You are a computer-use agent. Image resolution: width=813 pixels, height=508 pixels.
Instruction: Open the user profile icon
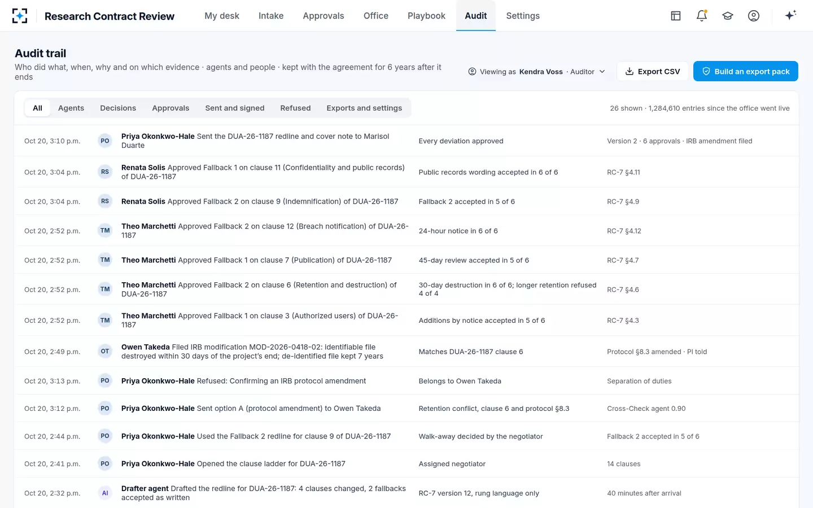[754, 16]
